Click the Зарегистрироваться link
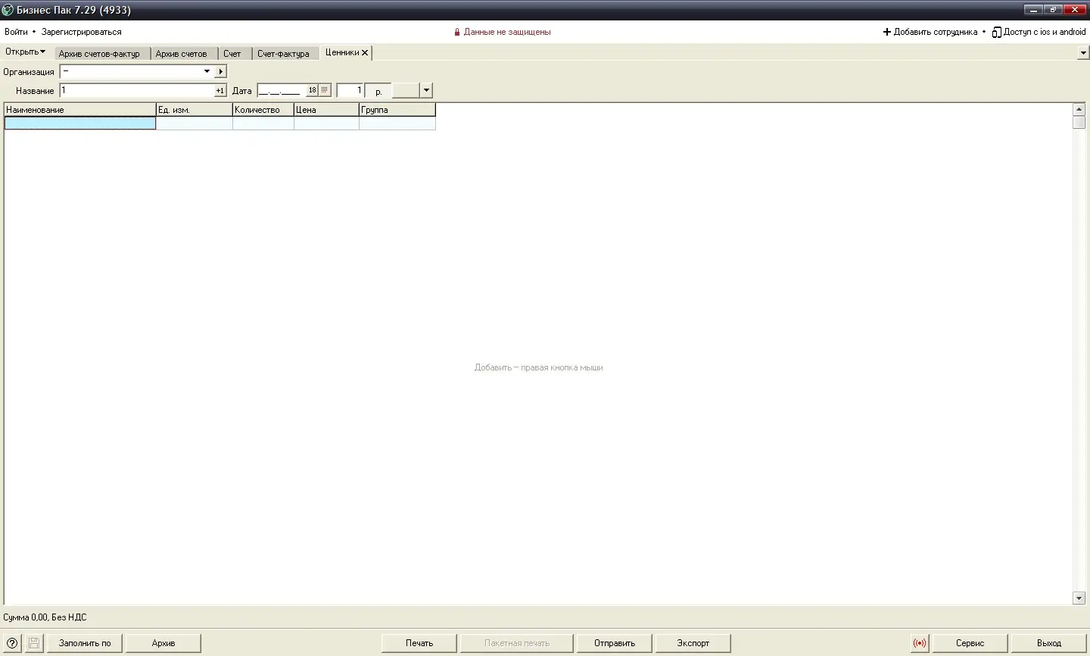Image resolution: width=1090 pixels, height=656 pixels. [82, 32]
